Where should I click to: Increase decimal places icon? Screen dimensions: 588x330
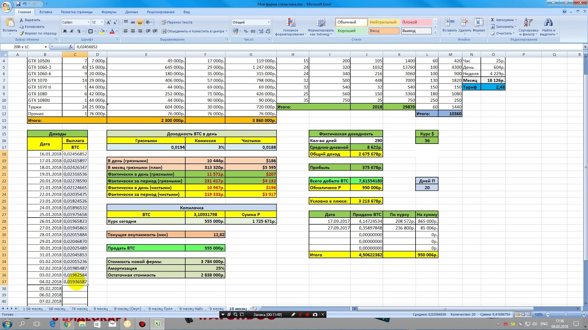coord(261,31)
